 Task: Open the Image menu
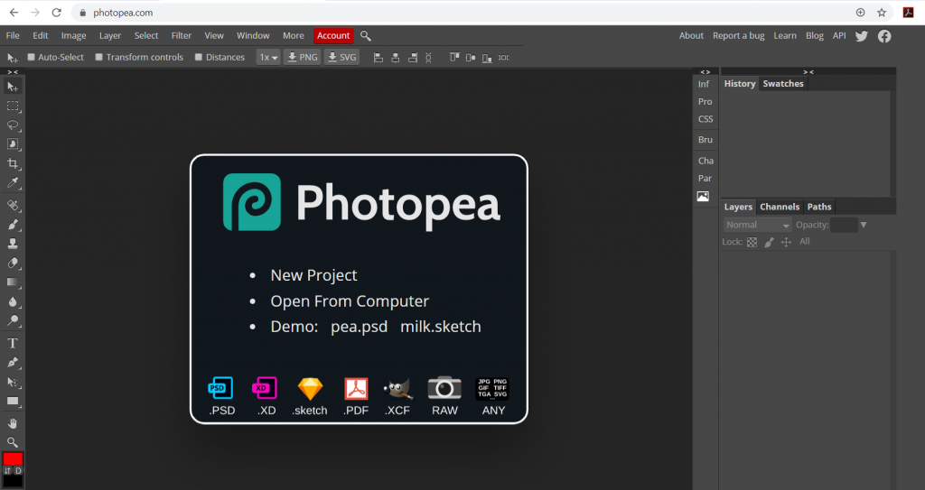[74, 35]
